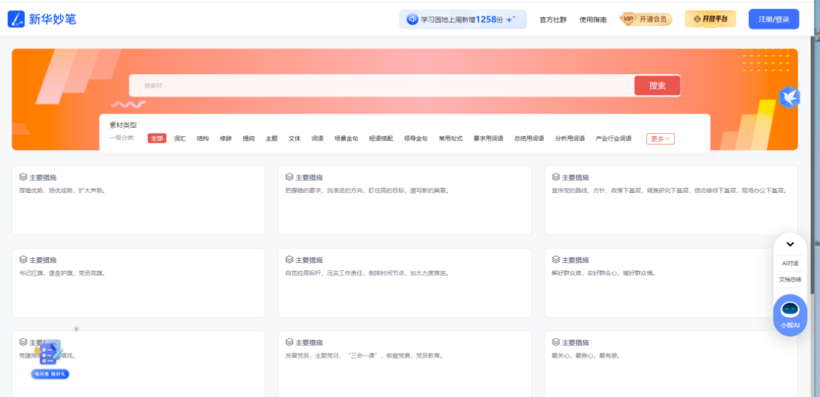Image resolution: width=820 pixels, height=397 pixels.
Task: Click layers icon on 厚植优势 card
Action: click(23, 177)
